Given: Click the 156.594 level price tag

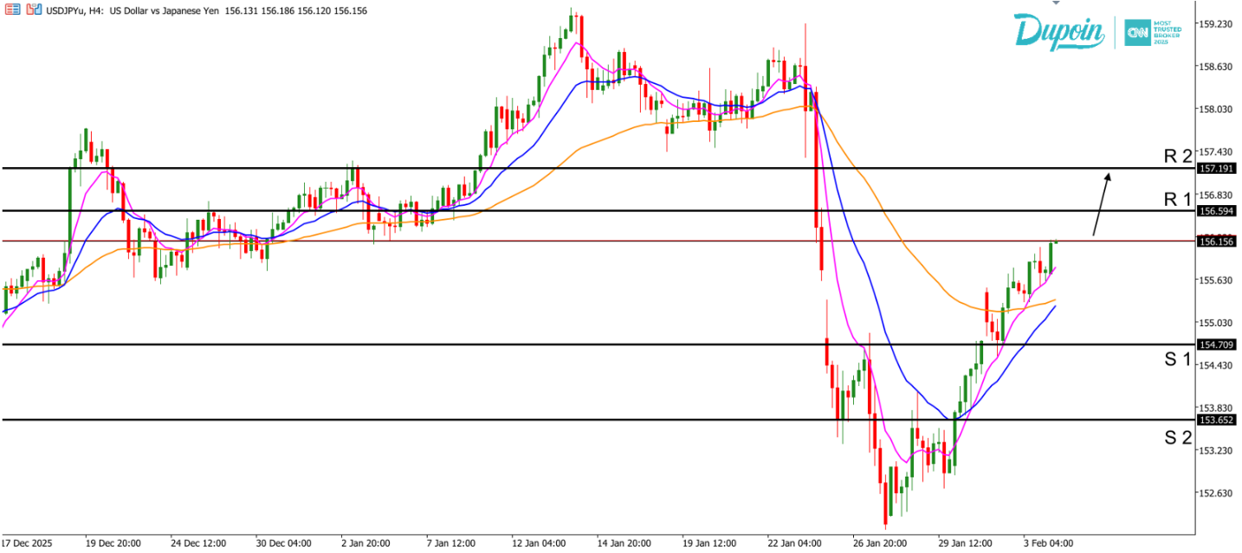Looking at the screenshot, I should click(1215, 211).
